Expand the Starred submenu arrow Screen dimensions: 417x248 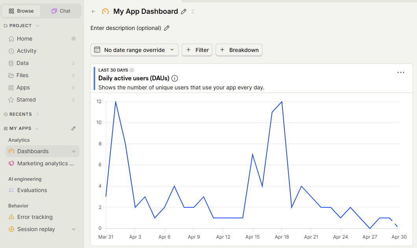coord(73,100)
